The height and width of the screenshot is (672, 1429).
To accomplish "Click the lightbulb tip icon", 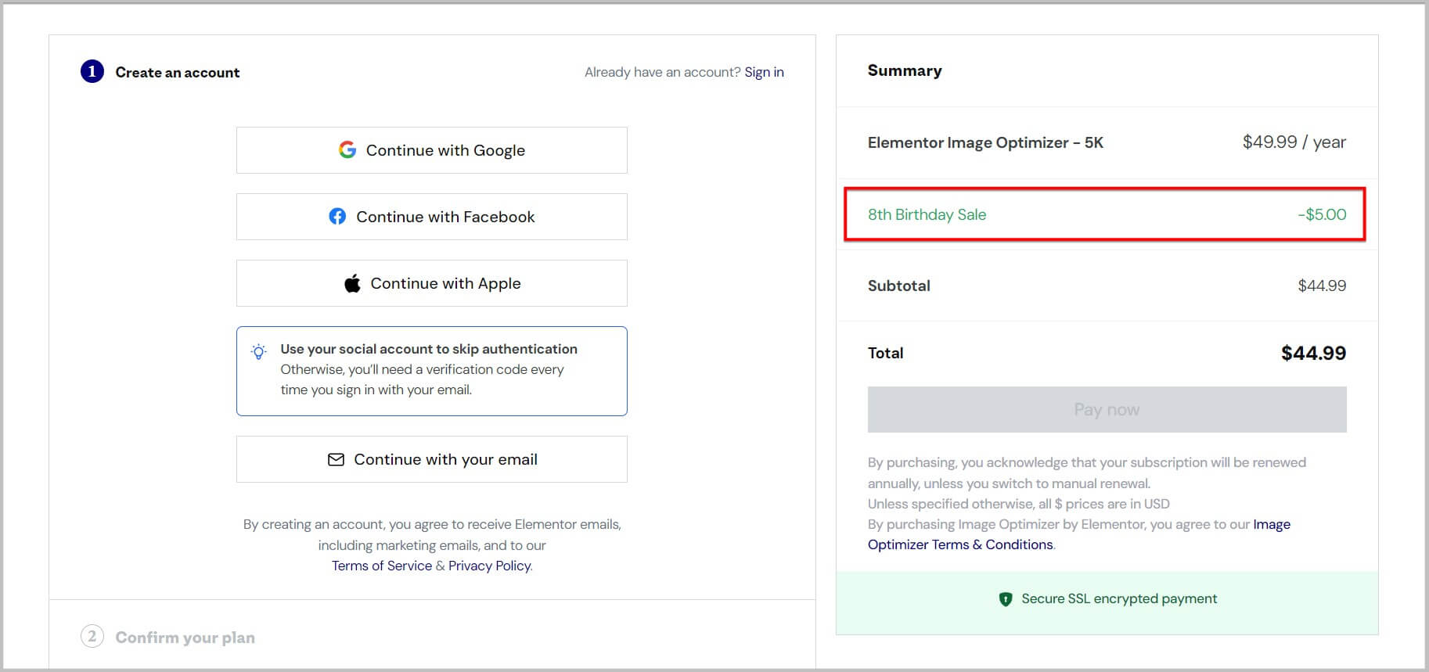I will pos(258,350).
